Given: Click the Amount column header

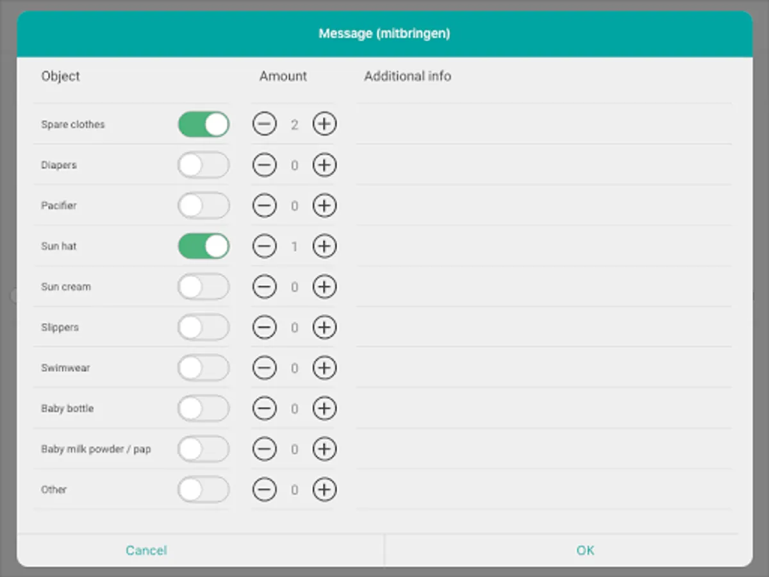Looking at the screenshot, I should click(x=283, y=76).
